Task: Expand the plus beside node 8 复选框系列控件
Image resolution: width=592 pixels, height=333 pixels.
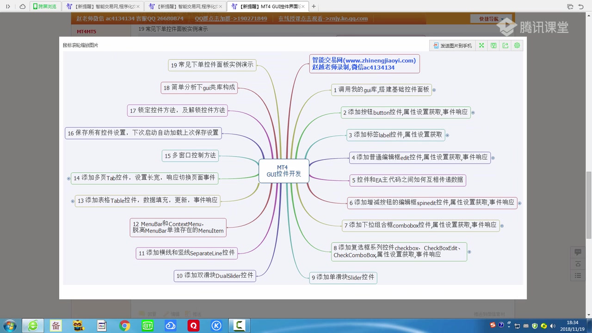Action: (469, 252)
